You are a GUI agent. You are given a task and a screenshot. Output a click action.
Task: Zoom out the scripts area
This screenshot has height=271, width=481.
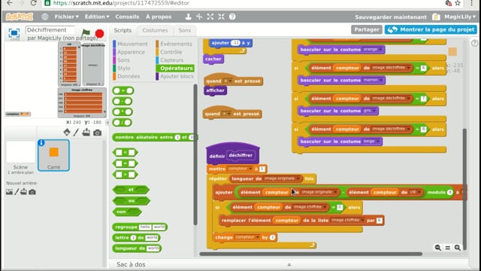pos(437,248)
